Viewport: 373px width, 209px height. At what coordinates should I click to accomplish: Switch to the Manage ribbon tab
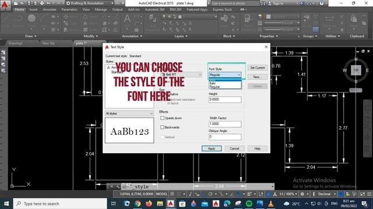(x=101, y=9)
